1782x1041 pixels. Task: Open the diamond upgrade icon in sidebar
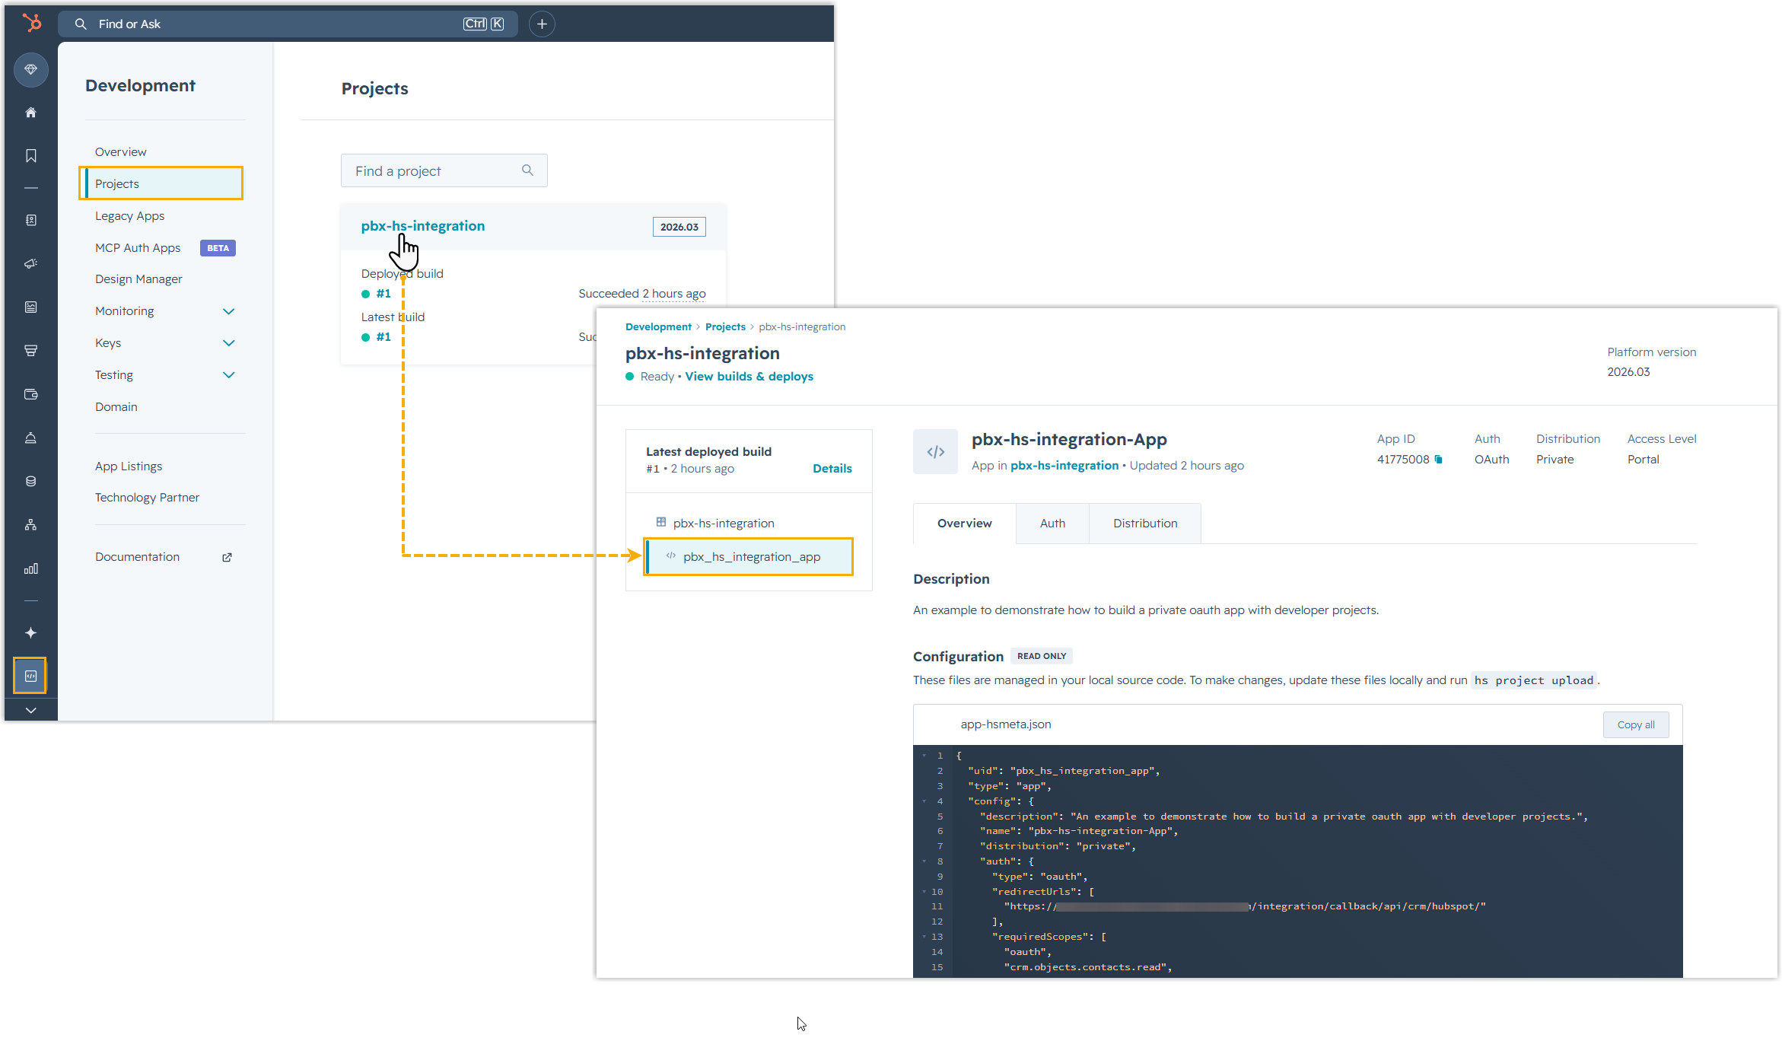[x=31, y=70]
